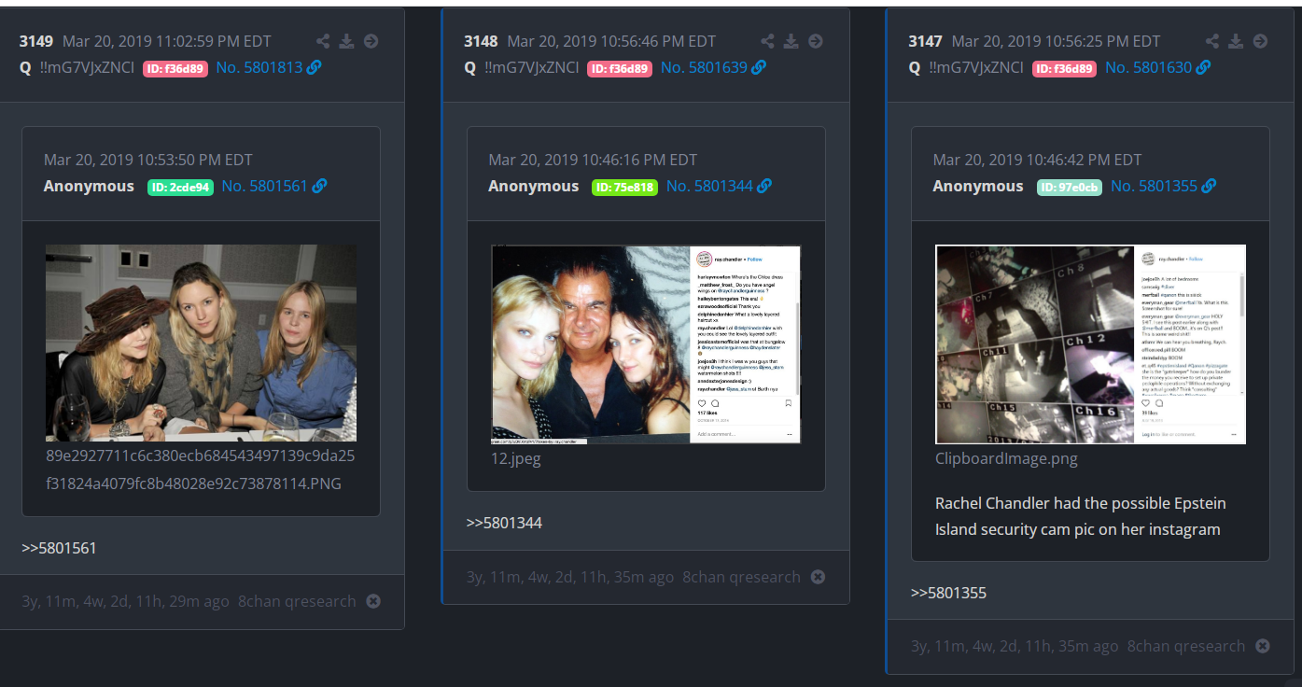Click the Rachel Chandler caption text

coord(1080,516)
